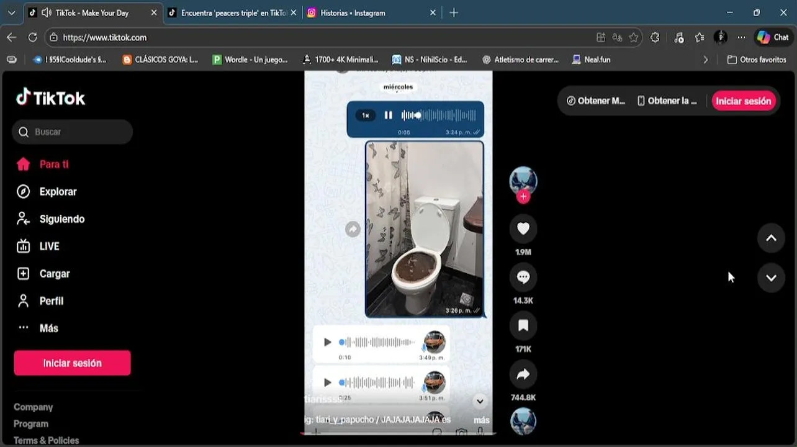Click the pause icon in voice message
The width and height of the screenshot is (797, 447).
(x=389, y=115)
